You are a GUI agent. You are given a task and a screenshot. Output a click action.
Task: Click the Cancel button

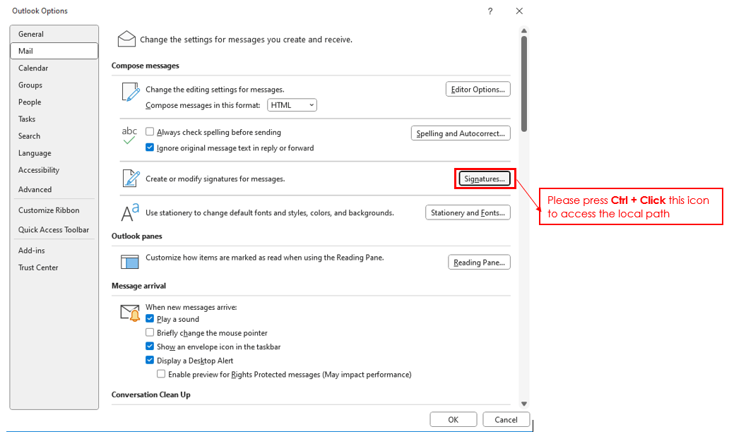pos(506,420)
